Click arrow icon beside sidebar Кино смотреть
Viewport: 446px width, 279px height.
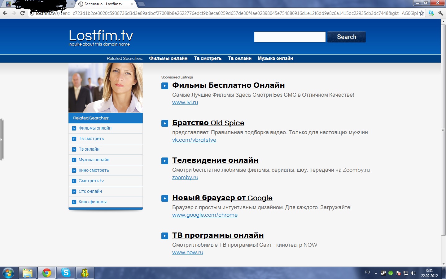coord(74,170)
